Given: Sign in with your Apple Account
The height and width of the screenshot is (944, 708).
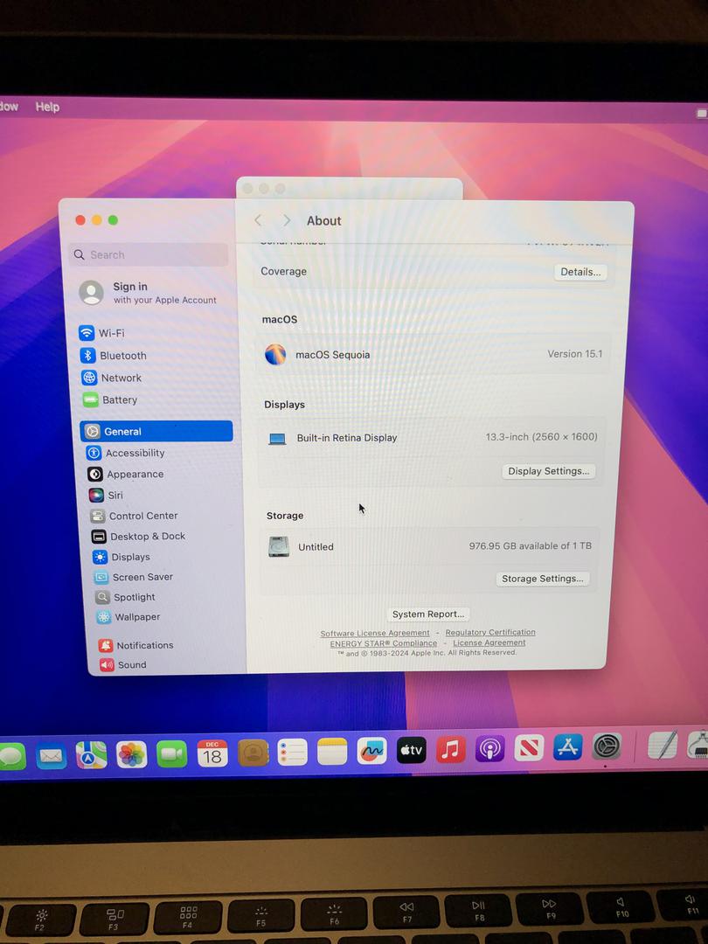Looking at the screenshot, I should 149,293.
